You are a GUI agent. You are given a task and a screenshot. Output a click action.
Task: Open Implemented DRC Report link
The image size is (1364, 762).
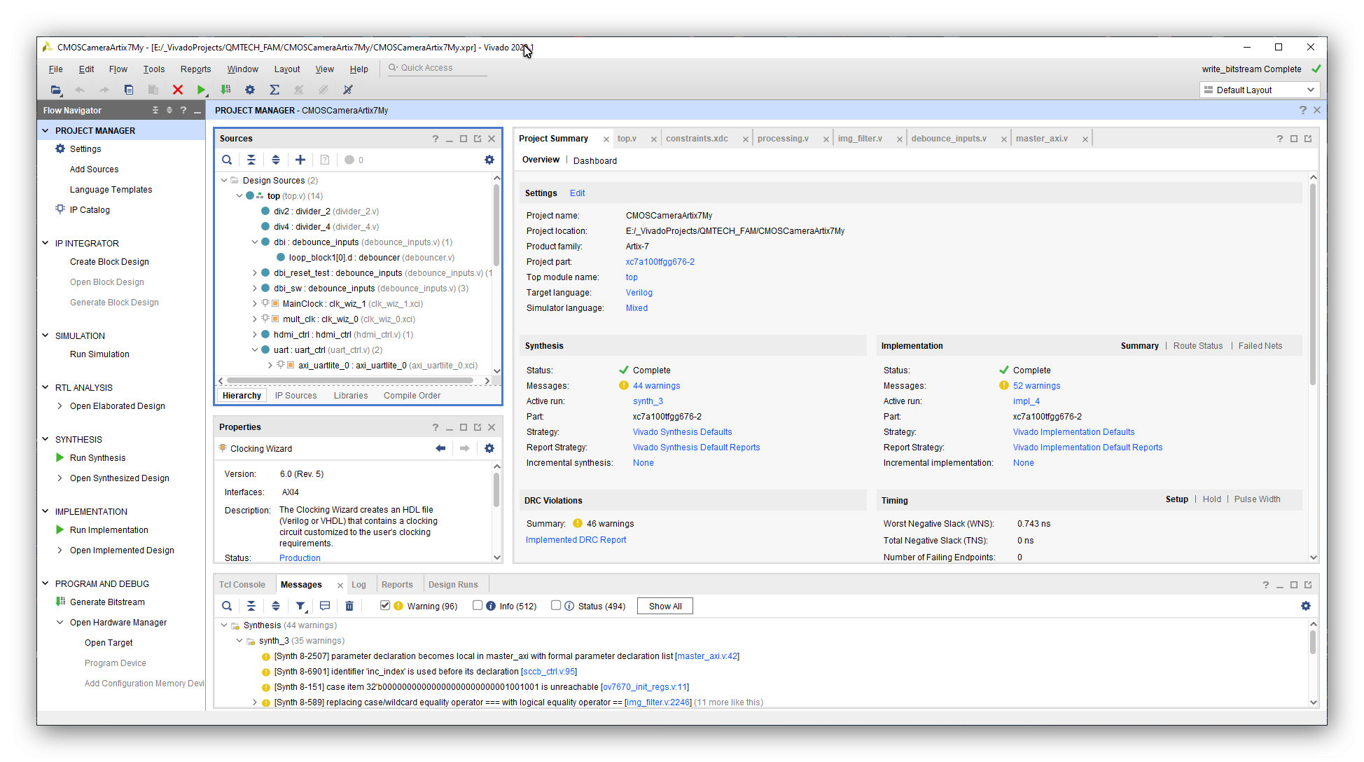(576, 539)
